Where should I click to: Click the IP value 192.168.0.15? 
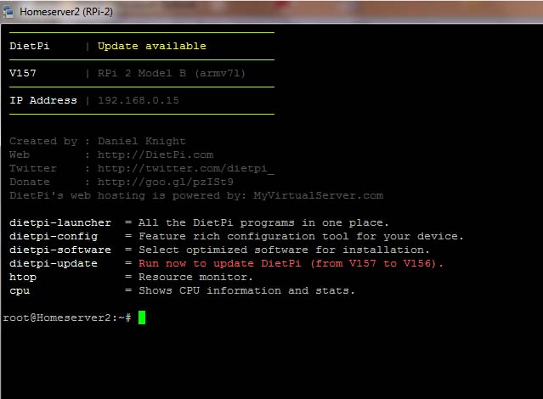(x=139, y=100)
